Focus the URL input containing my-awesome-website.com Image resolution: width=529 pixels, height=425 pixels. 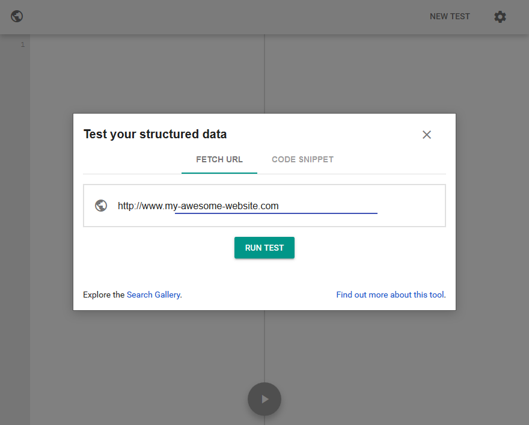click(x=247, y=206)
